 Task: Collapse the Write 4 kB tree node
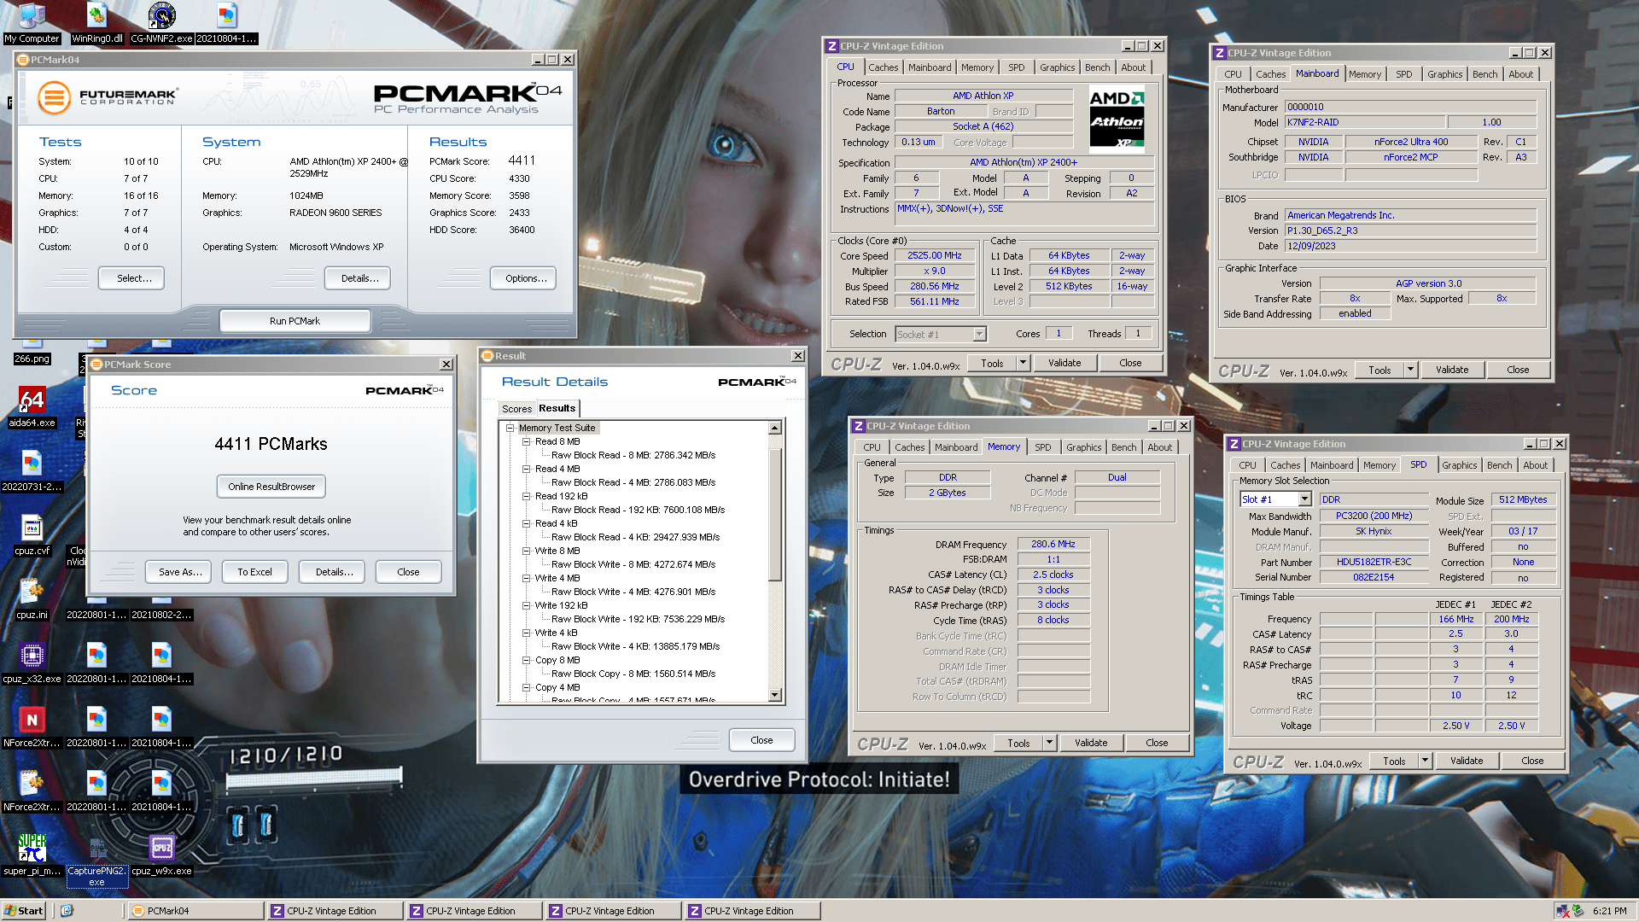pos(526,633)
